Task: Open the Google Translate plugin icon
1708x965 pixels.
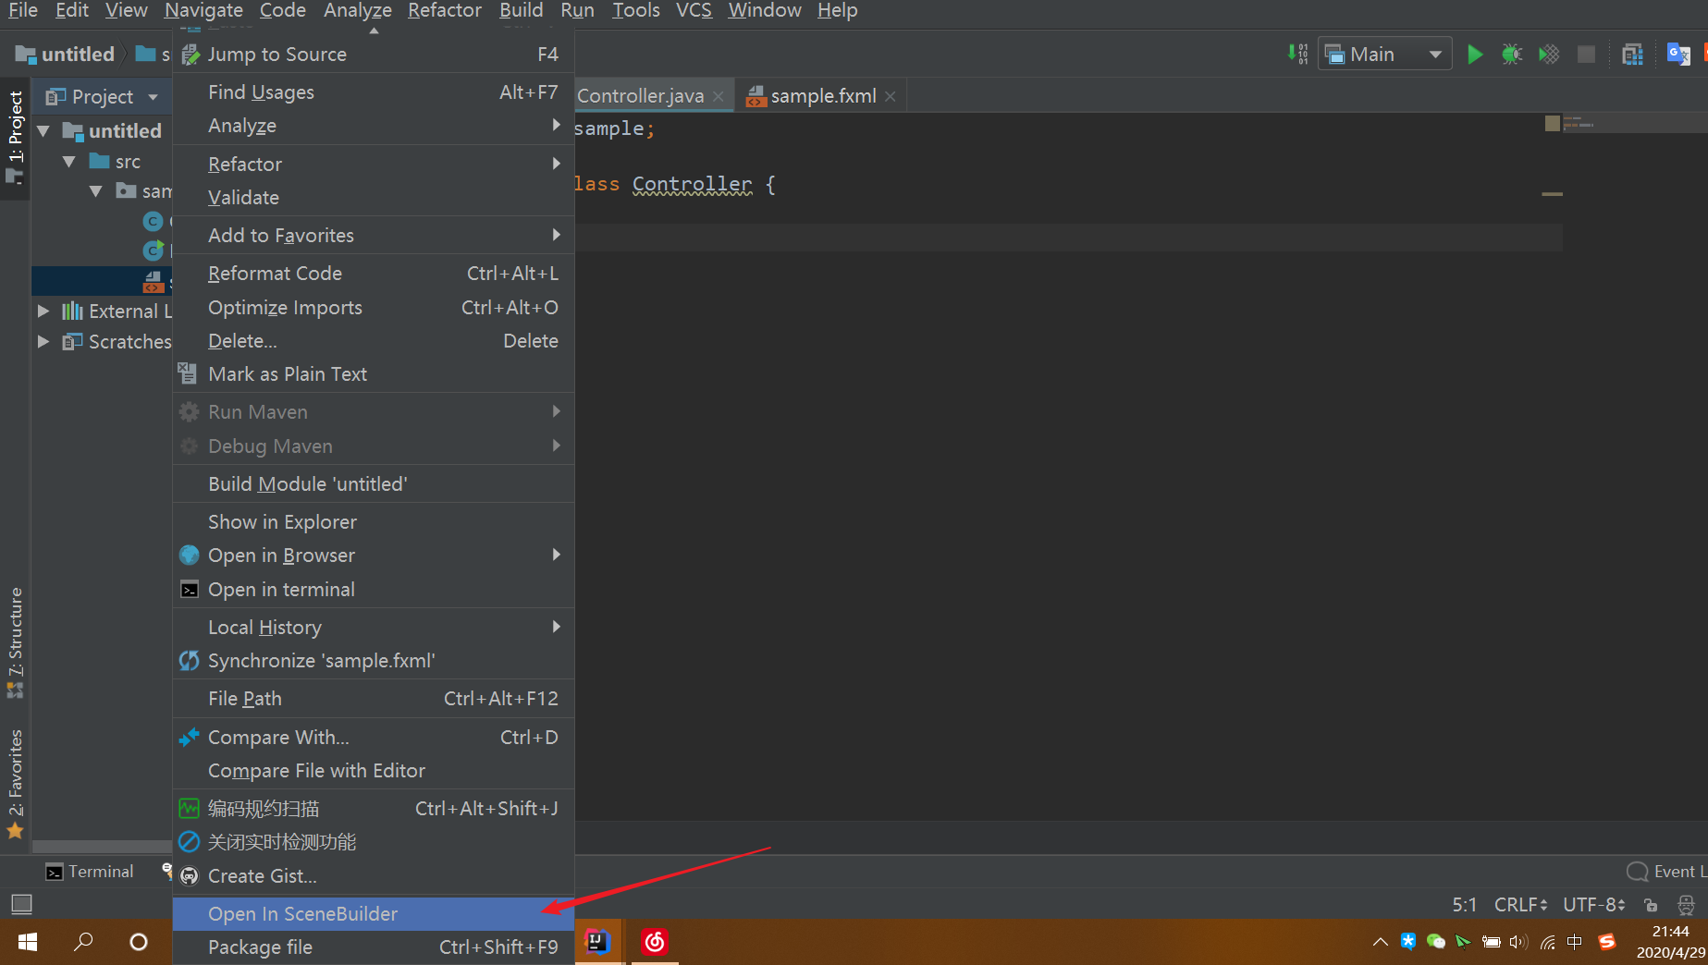Action: 1678,55
